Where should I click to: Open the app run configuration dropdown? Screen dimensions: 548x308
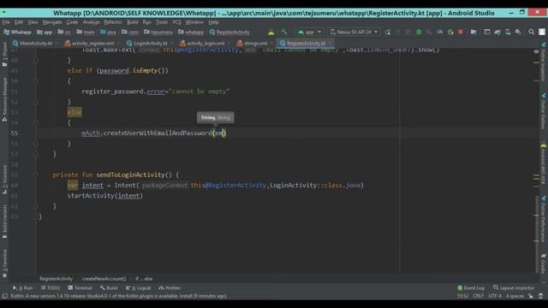[309, 32]
